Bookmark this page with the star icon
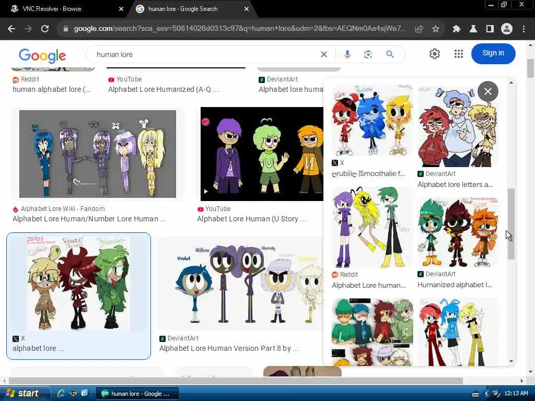 (x=435, y=29)
